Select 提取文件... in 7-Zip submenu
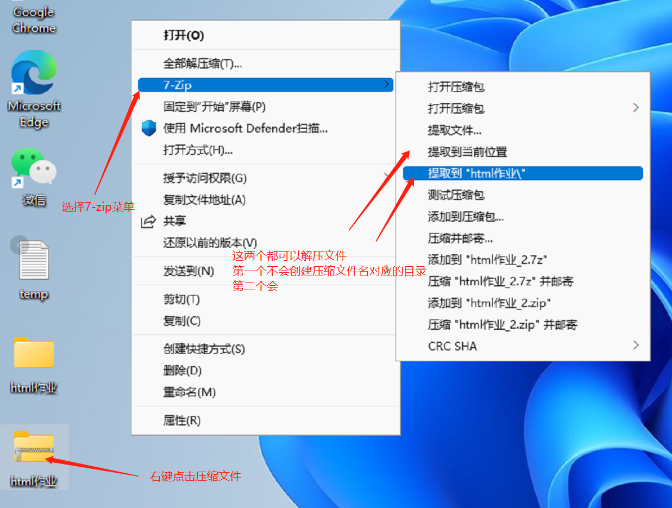This screenshot has height=508, width=672. pyautogui.click(x=454, y=130)
